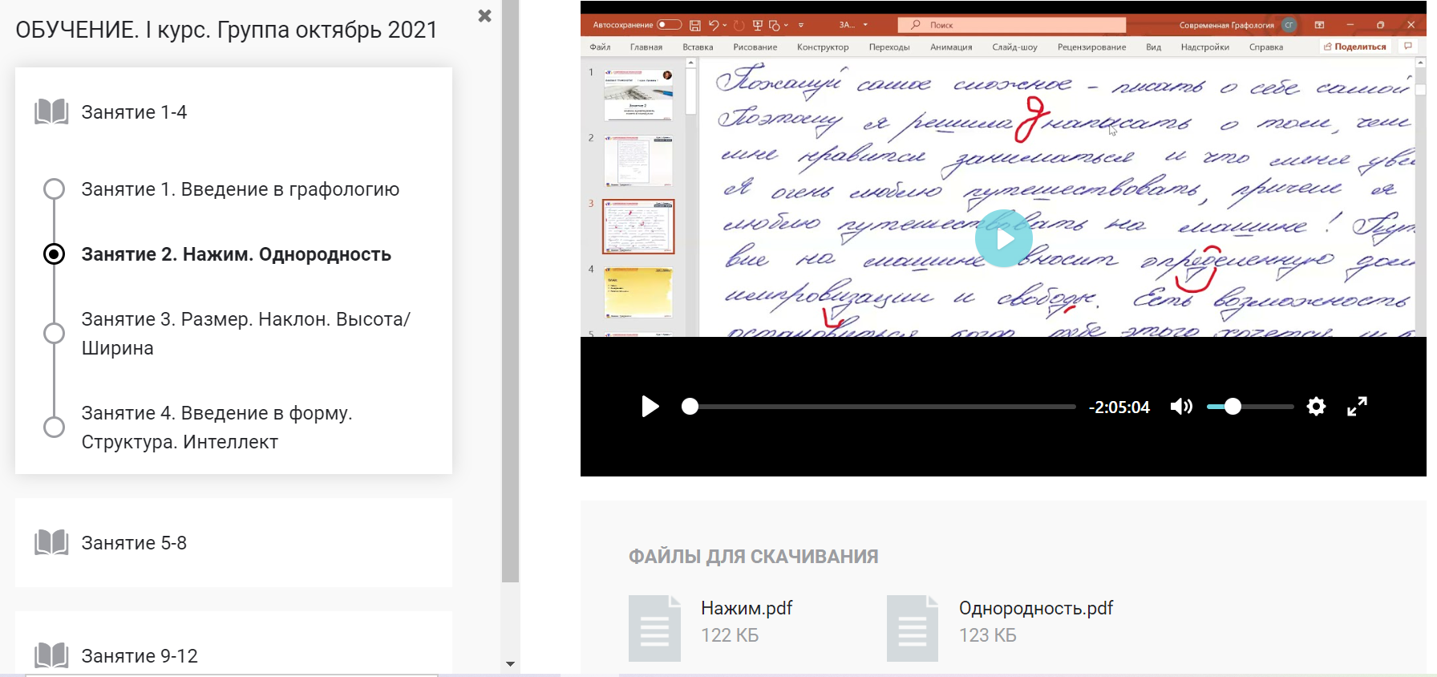Expand the Занятие 5-8 section
Viewport: 1437px width, 677px height.
(134, 543)
